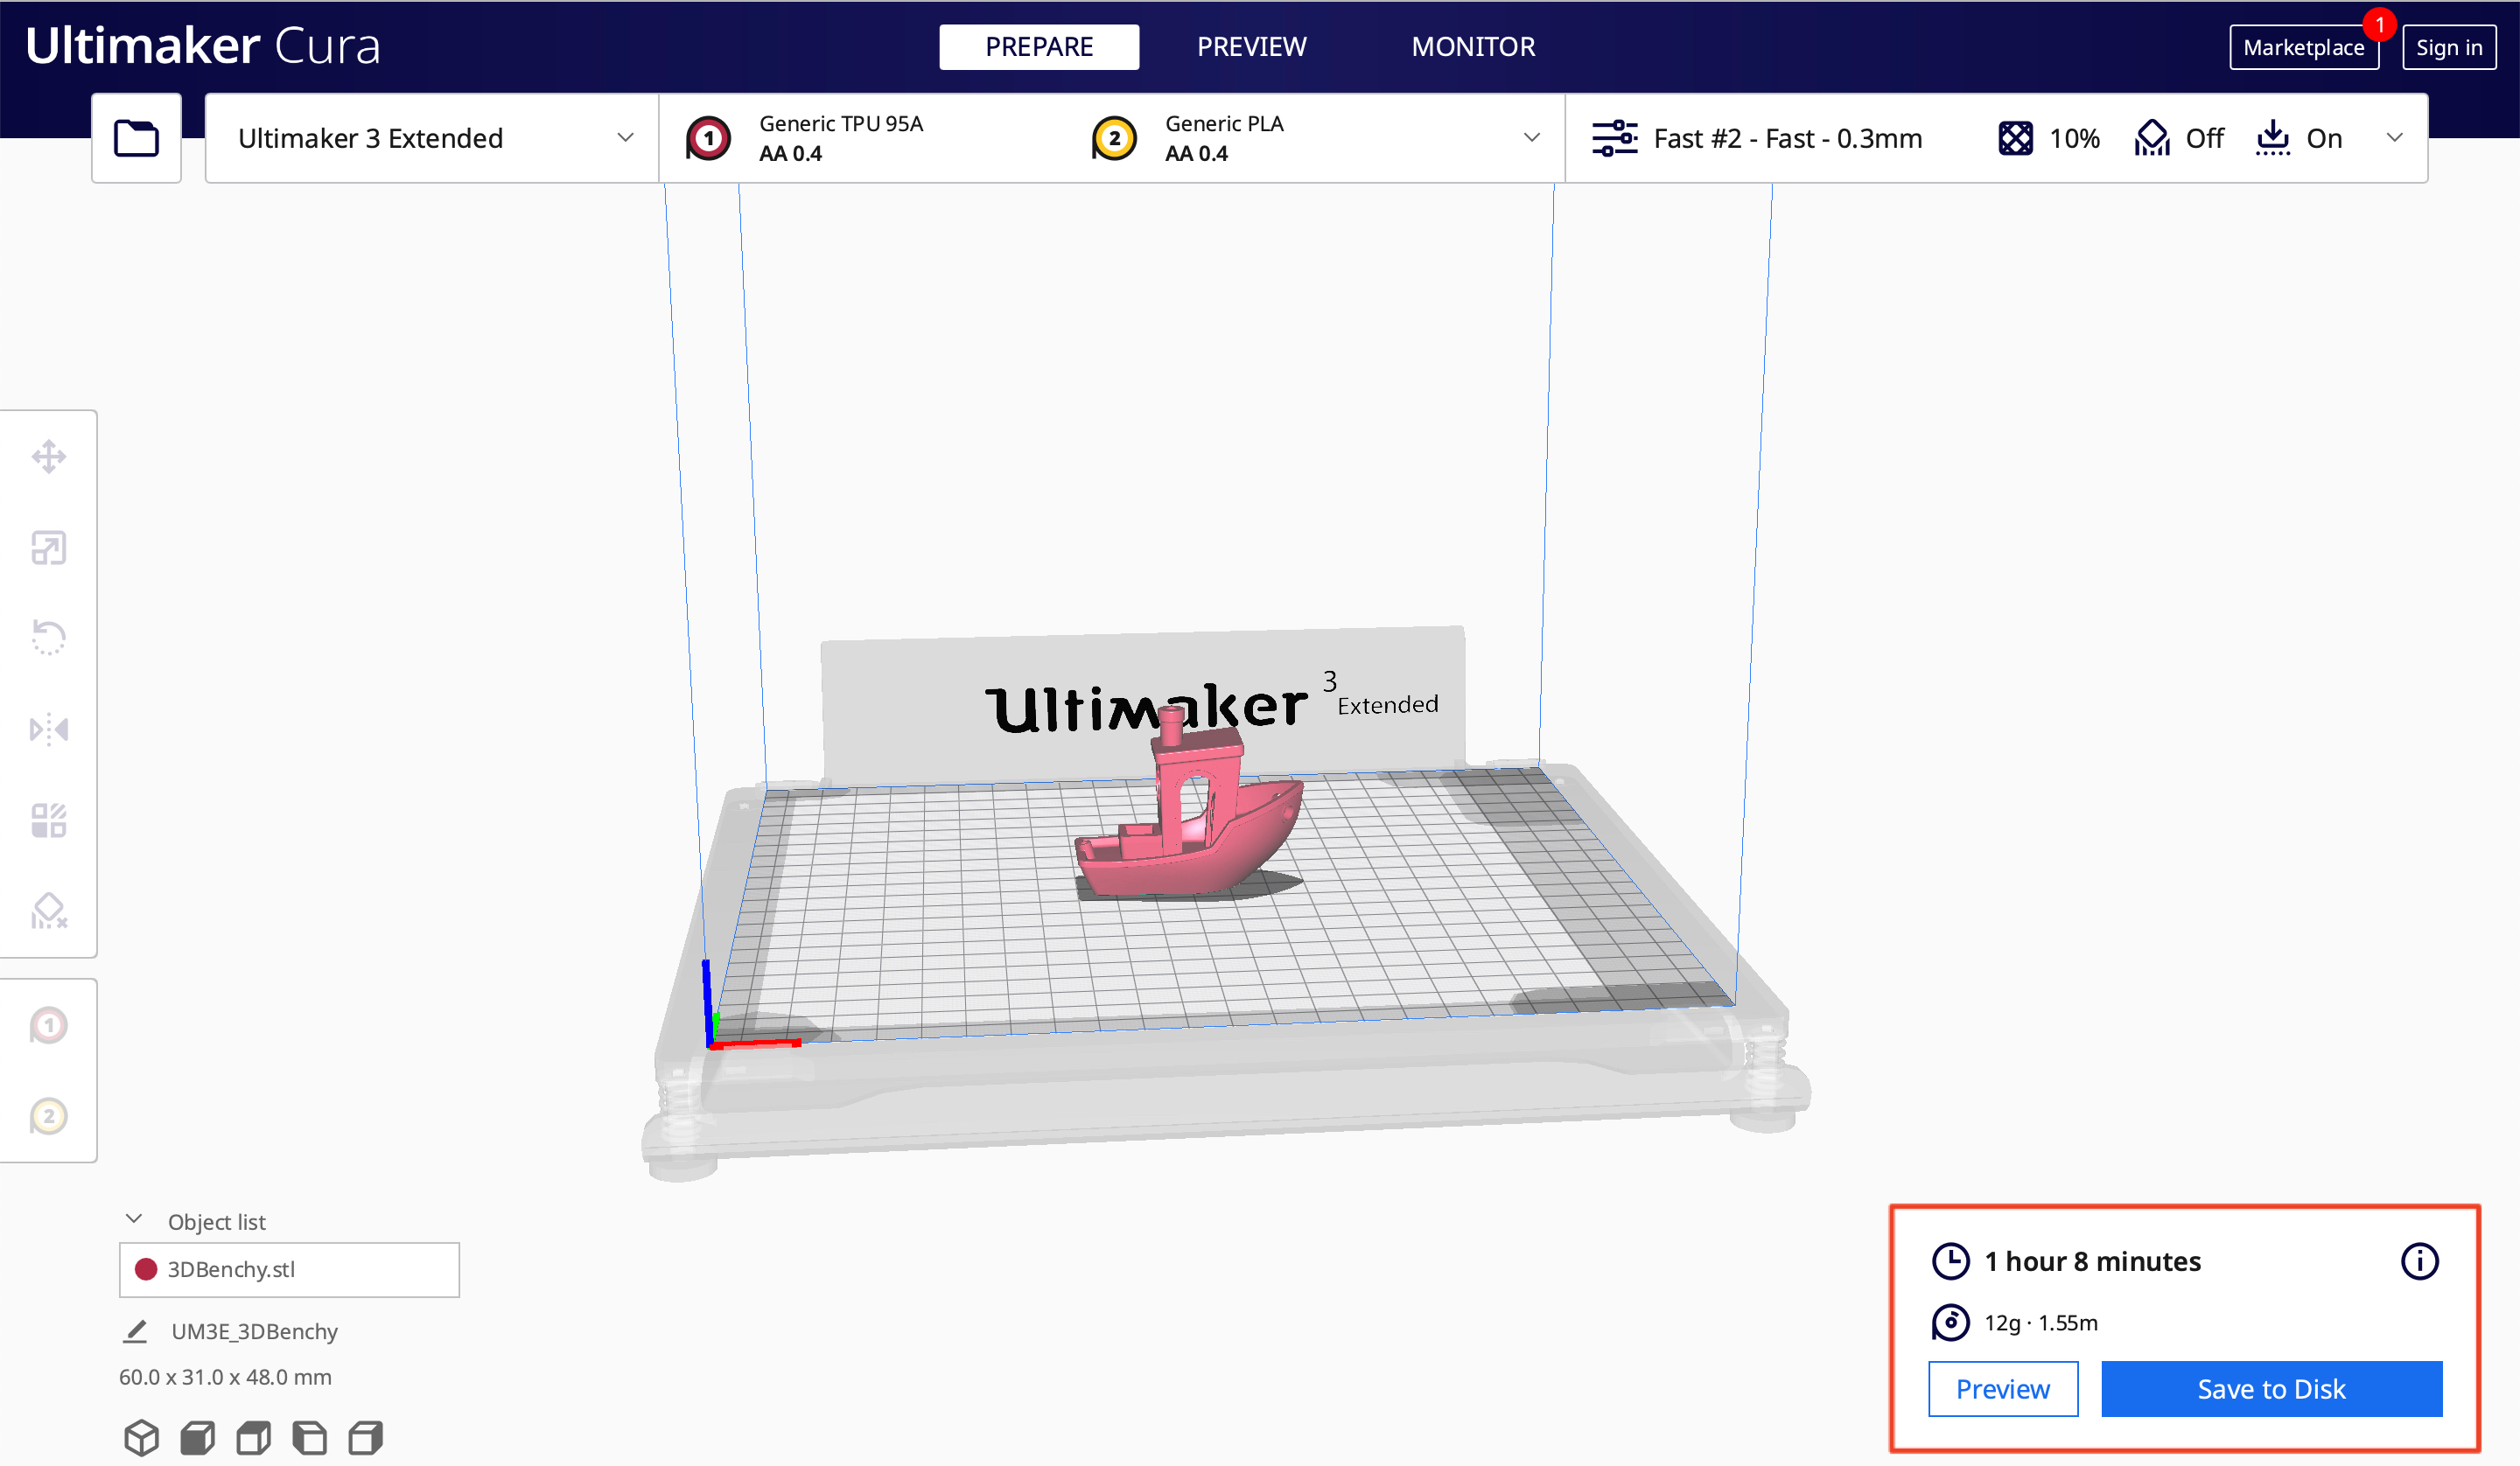Click the material spool usage icon
Screen dimensions: 2520x1466
(1950, 1323)
